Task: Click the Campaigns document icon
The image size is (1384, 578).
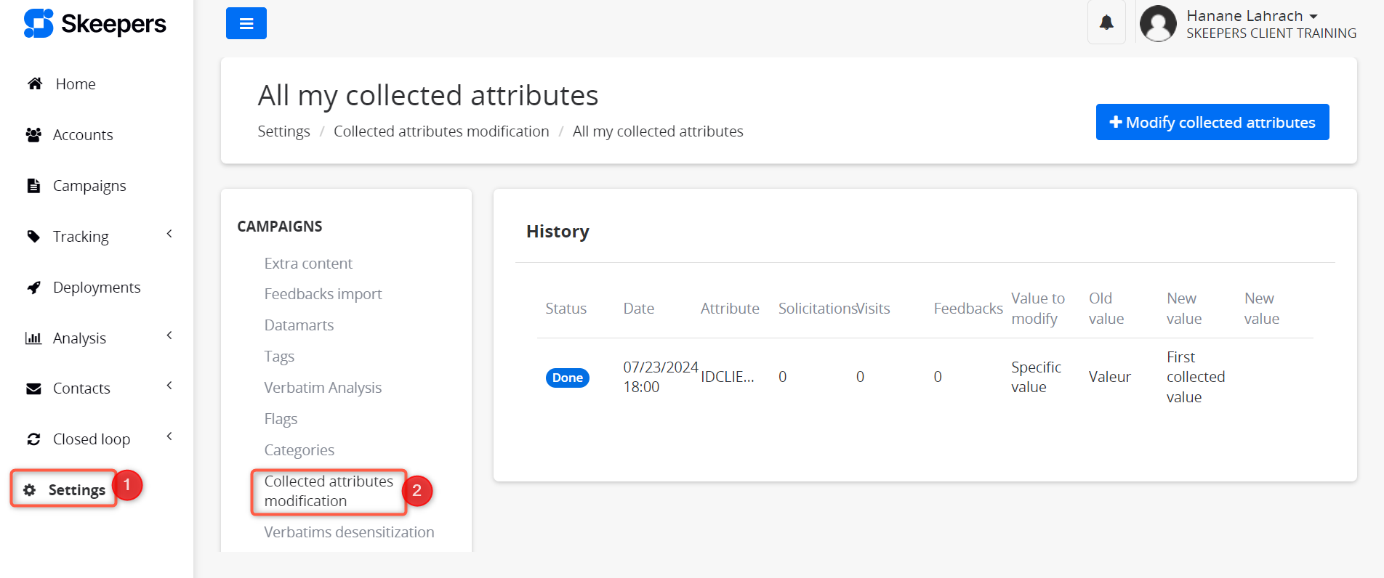Action: [33, 186]
